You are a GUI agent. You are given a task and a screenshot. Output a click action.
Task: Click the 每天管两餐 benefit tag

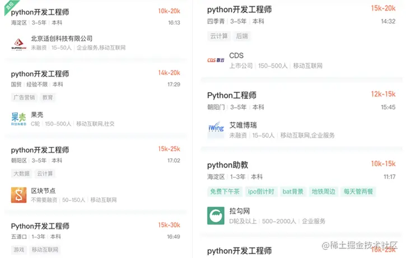358,192
